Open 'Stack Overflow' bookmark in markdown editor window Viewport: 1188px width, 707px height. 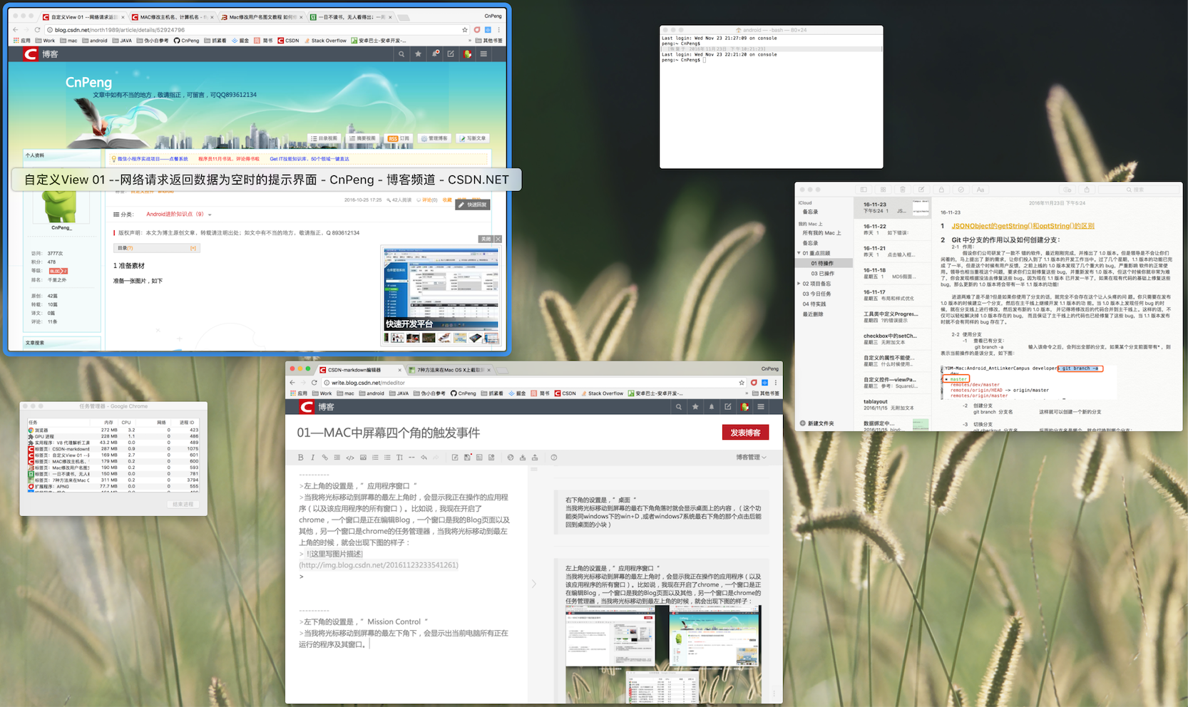(602, 393)
